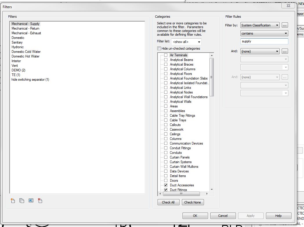Select the Mechanical - Return filter

(x=26, y=28)
